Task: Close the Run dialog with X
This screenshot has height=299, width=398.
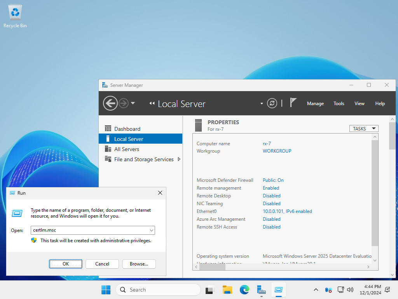Action: [x=160, y=193]
